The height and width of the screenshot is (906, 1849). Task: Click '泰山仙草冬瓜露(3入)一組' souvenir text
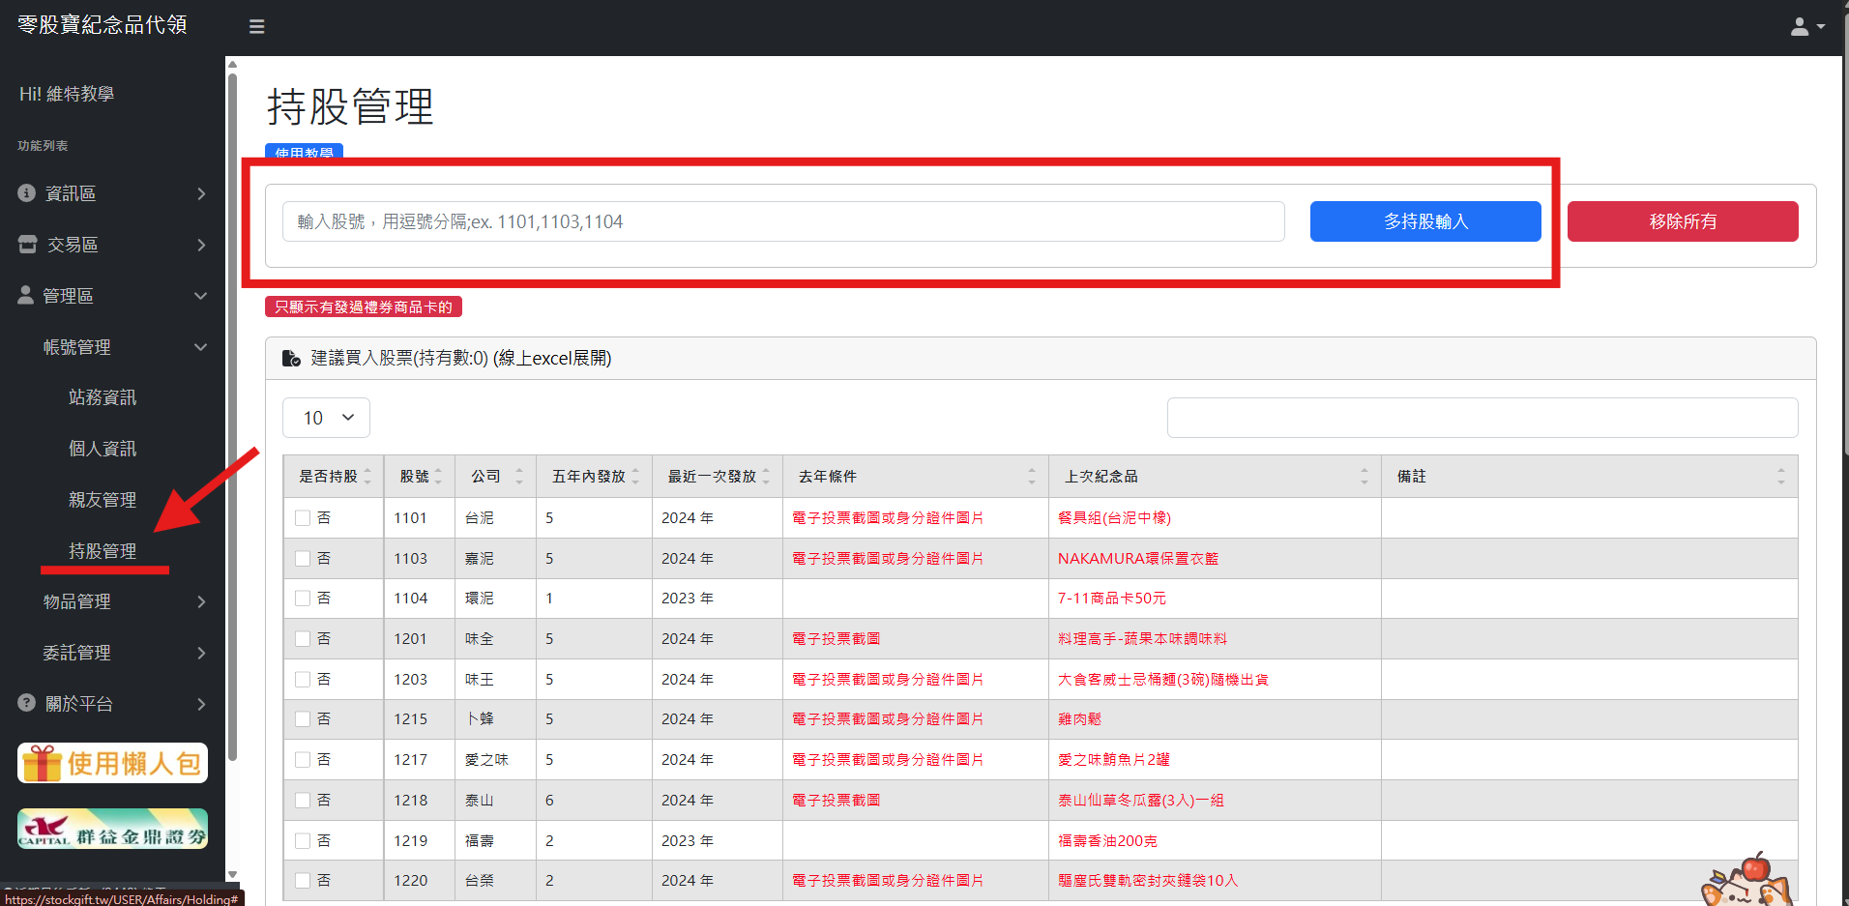[1141, 801]
